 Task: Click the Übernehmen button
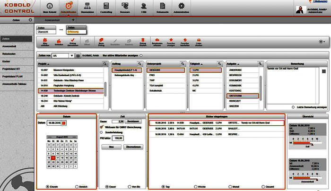(x=133, y=147)
